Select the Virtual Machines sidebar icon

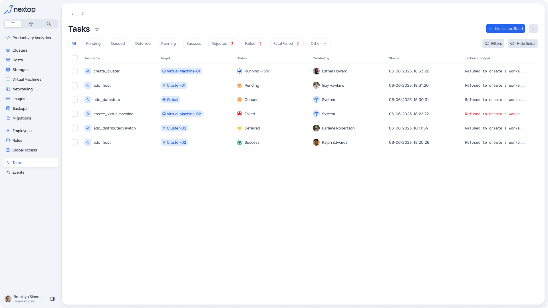pos(8,79)
